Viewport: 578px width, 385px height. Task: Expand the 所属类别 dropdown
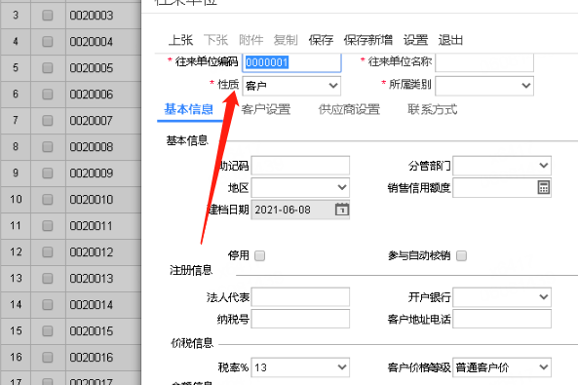pyautogui.click(x=484, y=86)
